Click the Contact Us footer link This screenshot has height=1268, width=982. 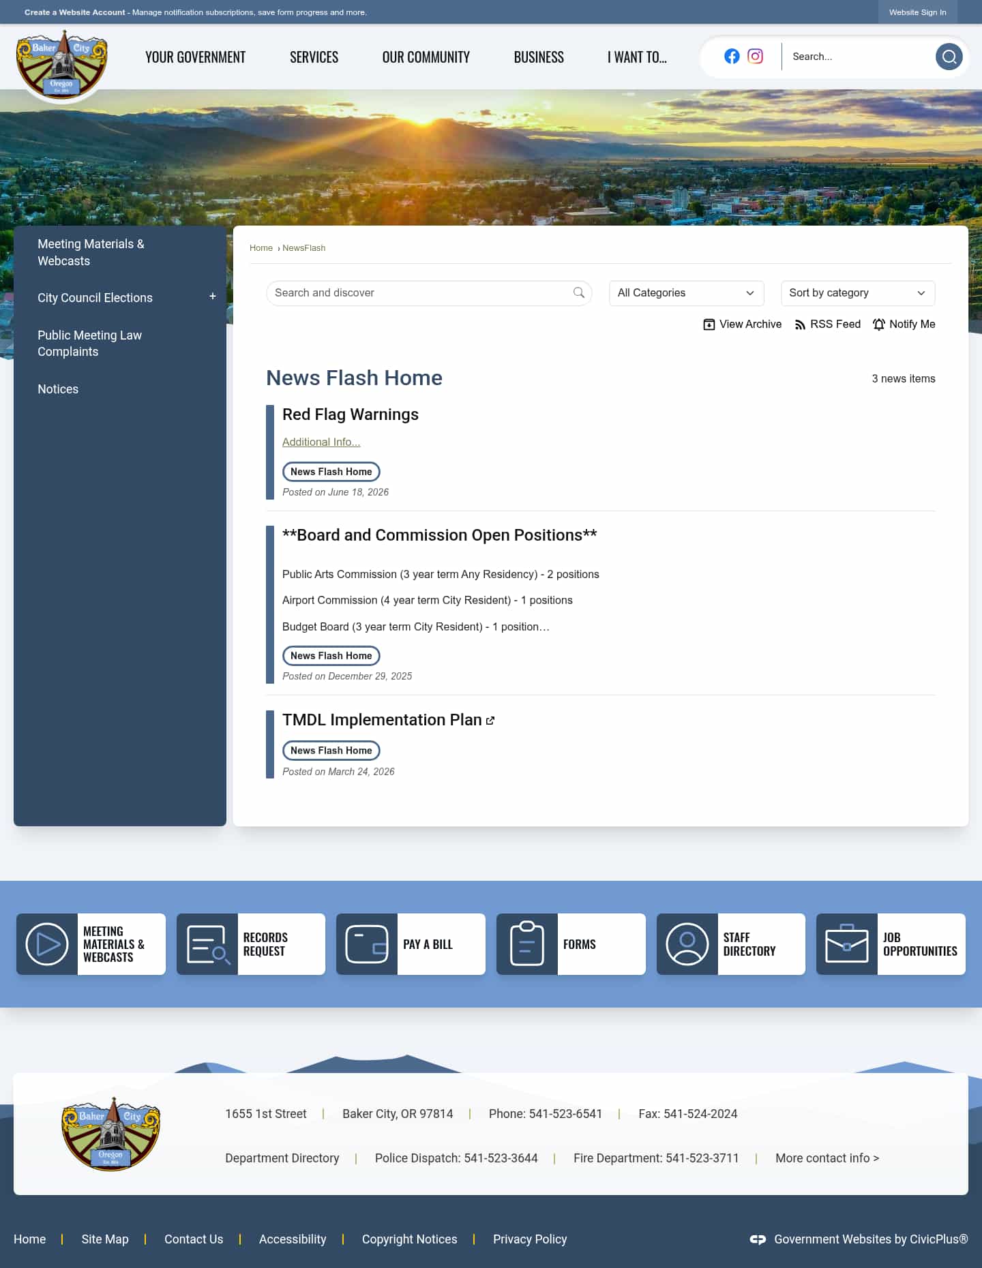tap(194, 1239)
